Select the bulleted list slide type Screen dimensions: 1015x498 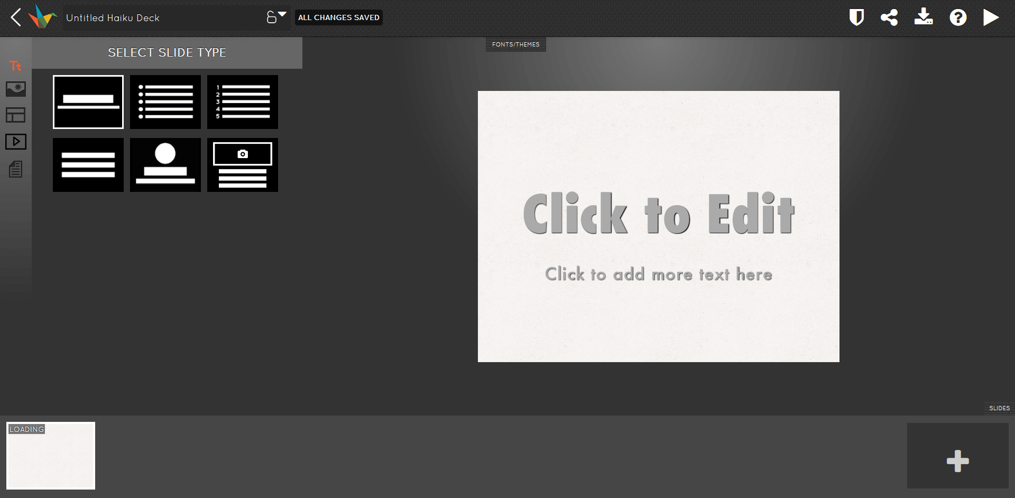click(x=165, y=102)
